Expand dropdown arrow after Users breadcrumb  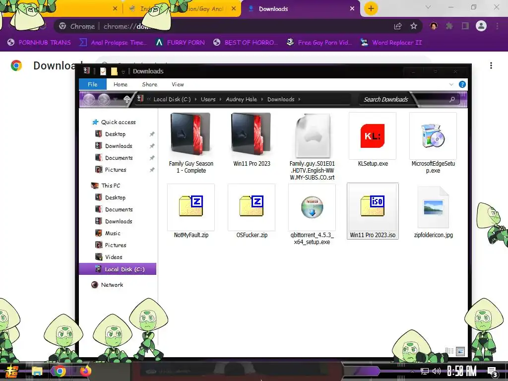tap(221, 99)
